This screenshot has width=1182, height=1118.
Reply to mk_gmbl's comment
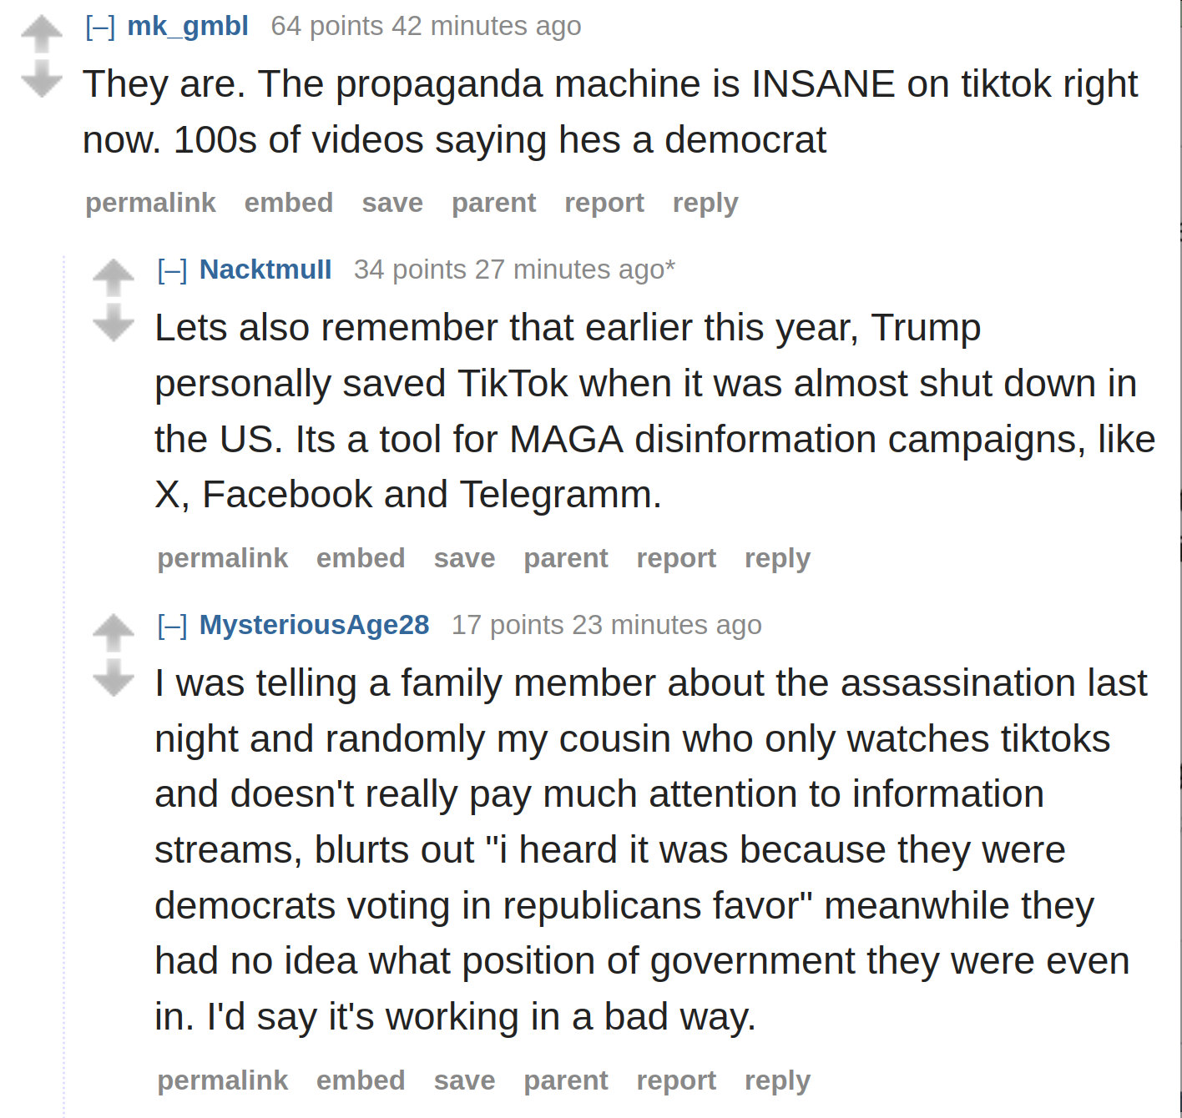(705, 204)
